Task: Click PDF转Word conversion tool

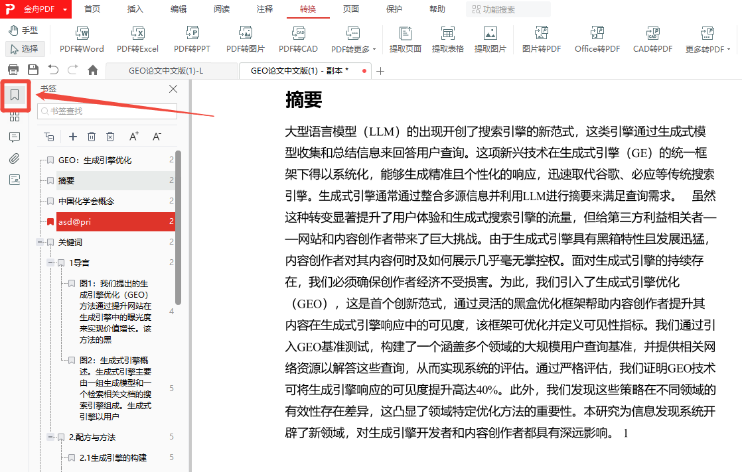Action: pos(82,40)
